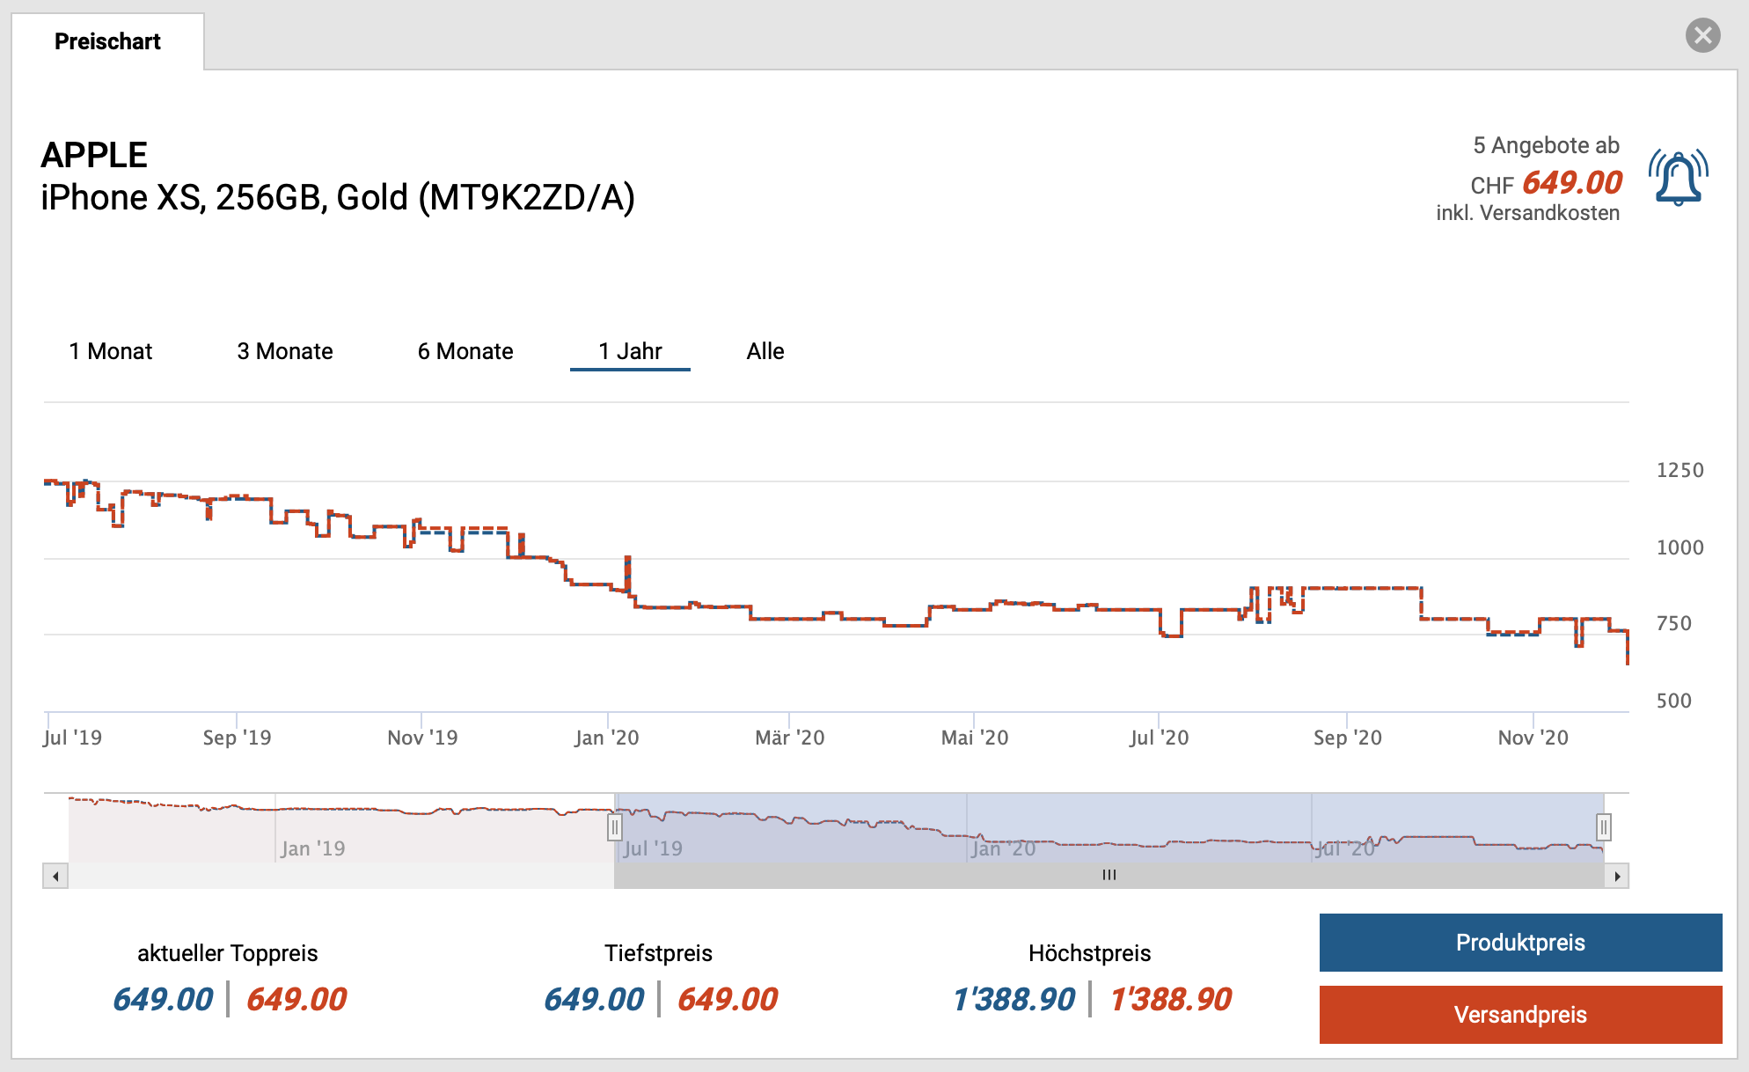Image resolution: width=1749 pixels, height=1072 pixels.
Task: Click the price alert bell icon
Action: (1678, 178)
